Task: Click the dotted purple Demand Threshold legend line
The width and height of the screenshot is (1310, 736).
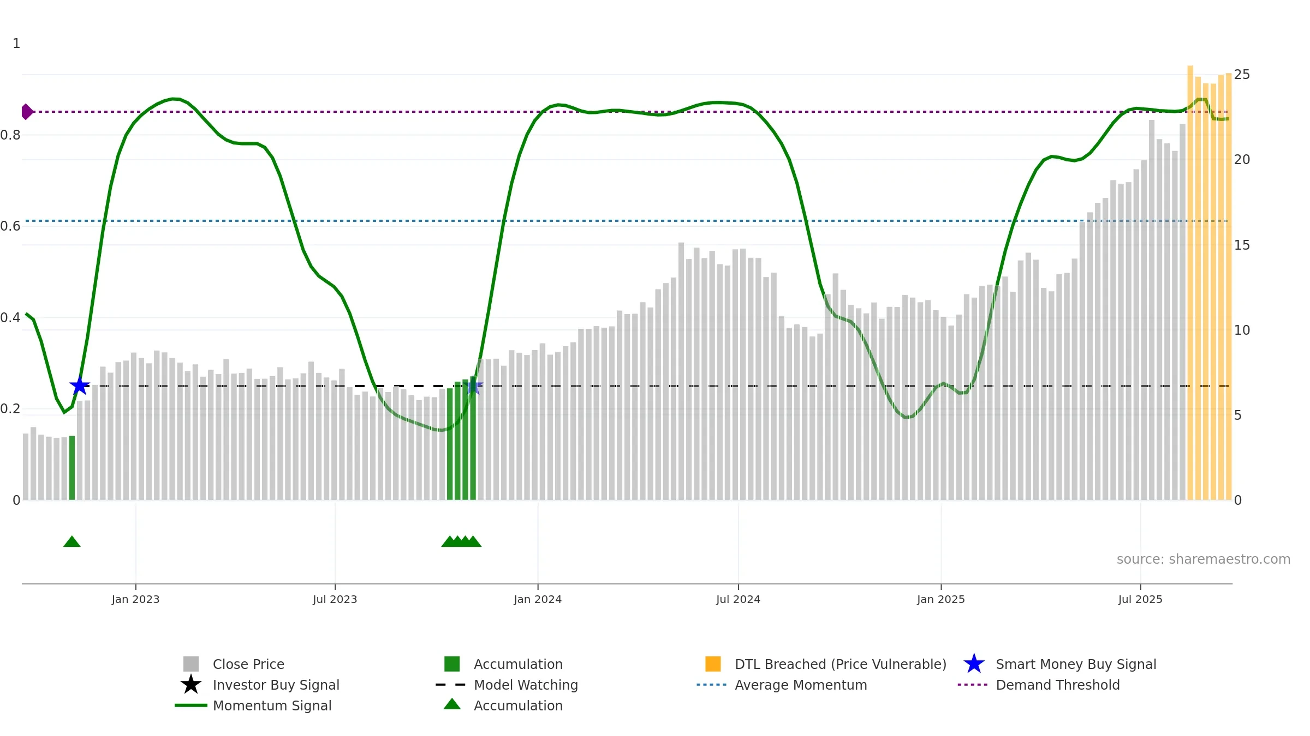Action: pyautogui.click(x=973, y=685)
